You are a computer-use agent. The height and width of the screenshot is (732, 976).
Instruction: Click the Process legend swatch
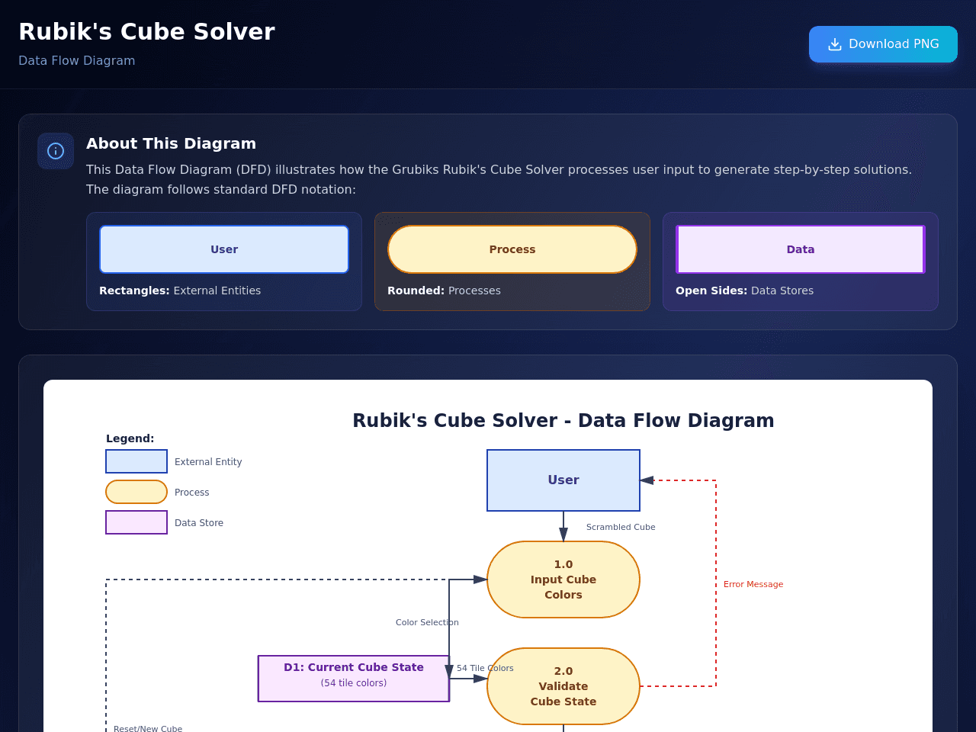136,492
